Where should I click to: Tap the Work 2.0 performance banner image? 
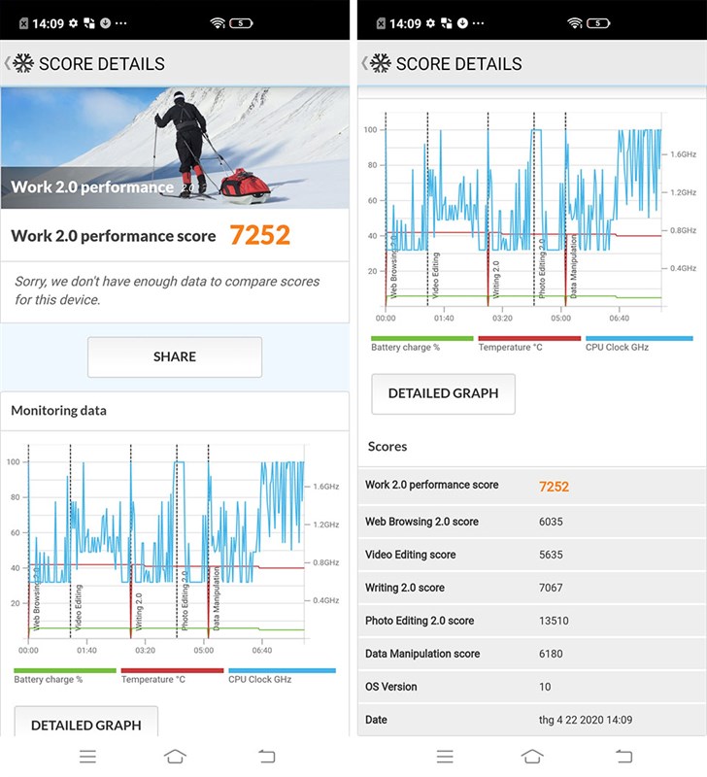click(175, 148)
